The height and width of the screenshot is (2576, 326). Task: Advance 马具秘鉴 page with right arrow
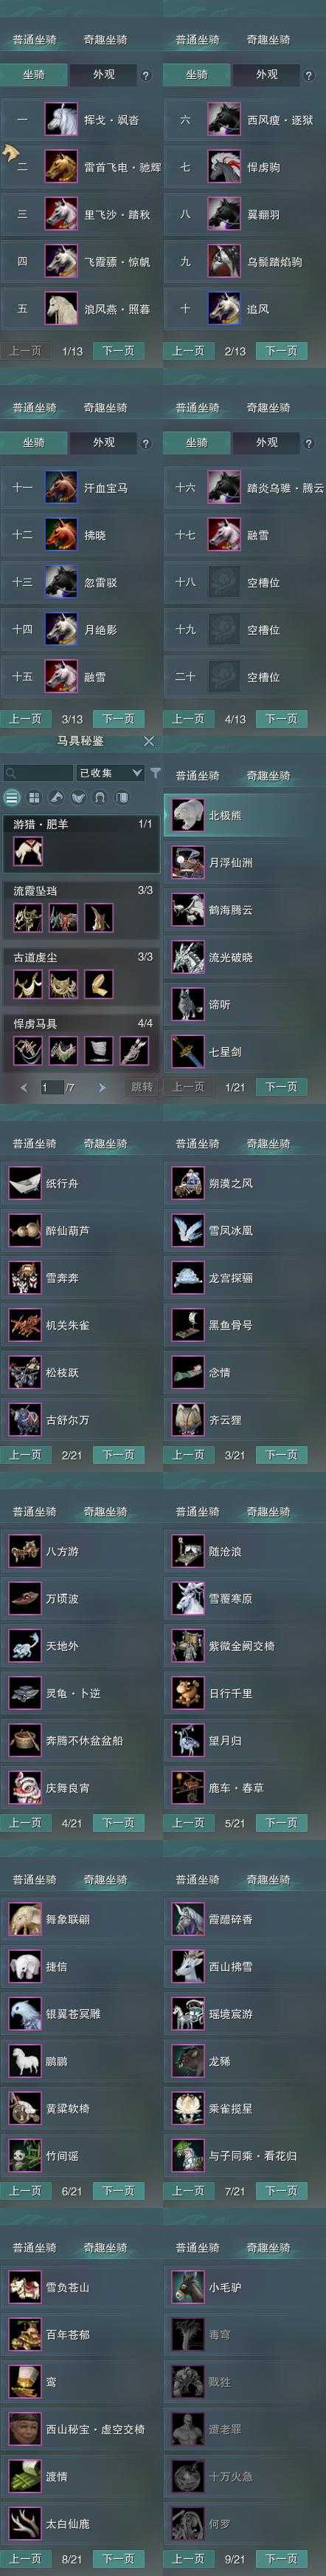101,1087
